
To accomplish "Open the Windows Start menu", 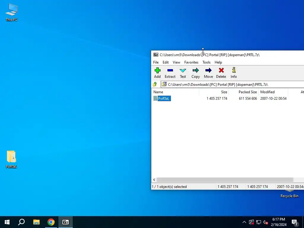I will (7, 222).
